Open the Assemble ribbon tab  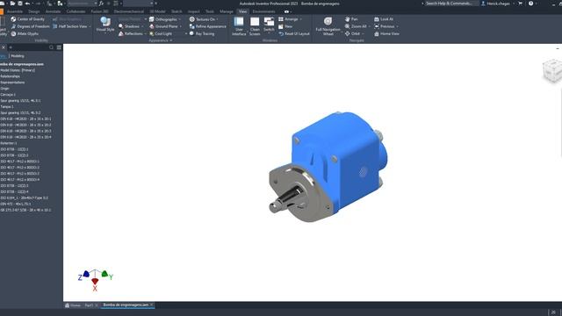click(x=15, y=11)
